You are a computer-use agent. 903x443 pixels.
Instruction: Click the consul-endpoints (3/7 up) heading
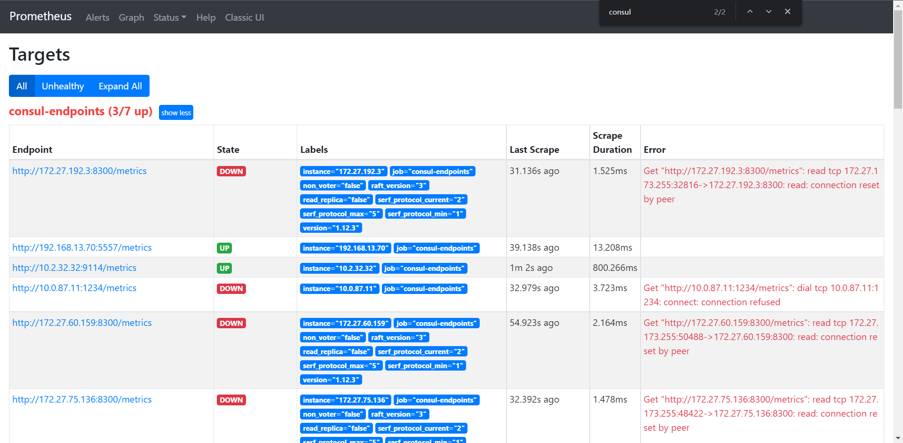click(x=81, y=111)
